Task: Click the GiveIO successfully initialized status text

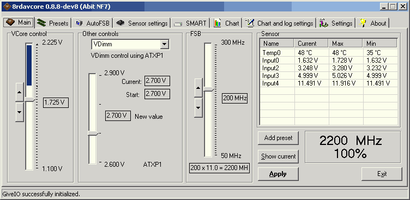Action: click(x=41, y=194)
